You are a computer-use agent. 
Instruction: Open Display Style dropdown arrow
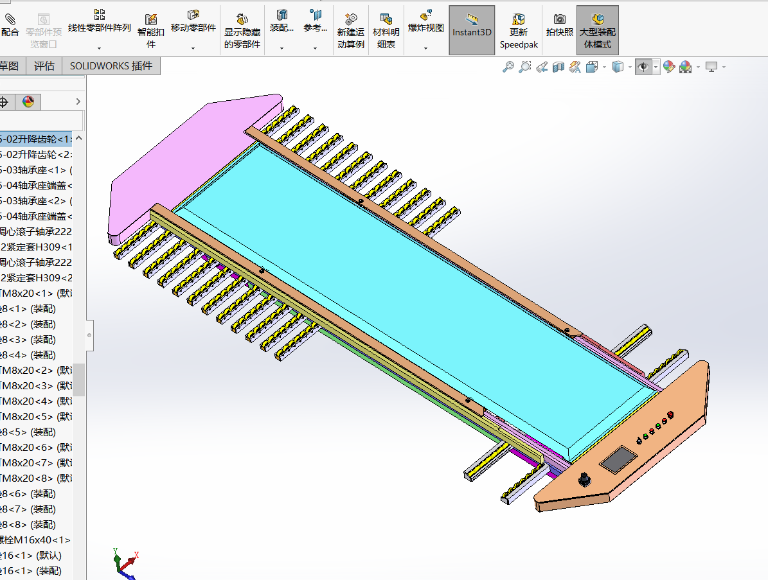coord(630,67)
